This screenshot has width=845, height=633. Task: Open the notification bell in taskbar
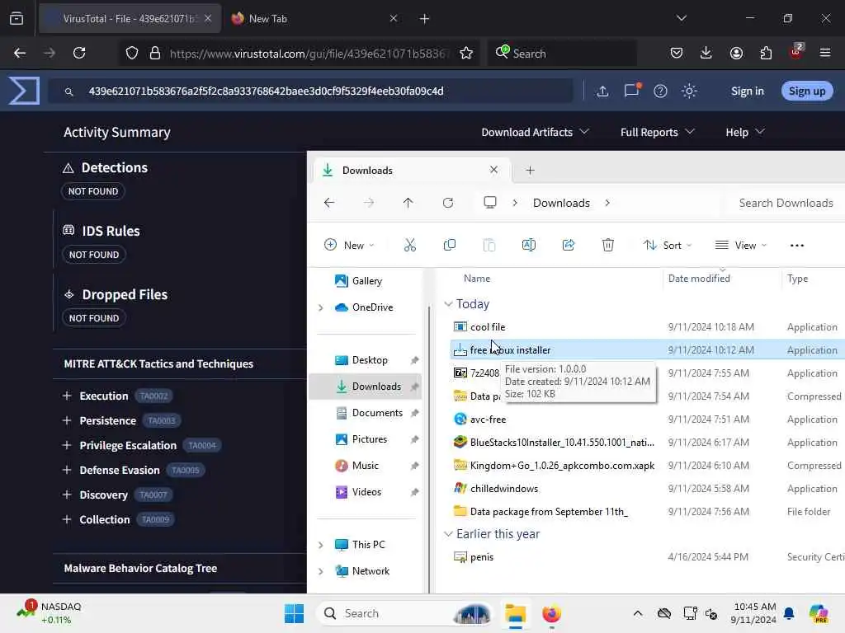click(789, 613)
